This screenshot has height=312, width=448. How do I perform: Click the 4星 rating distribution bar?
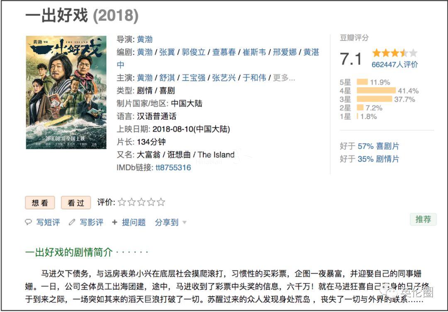point(376,90)
